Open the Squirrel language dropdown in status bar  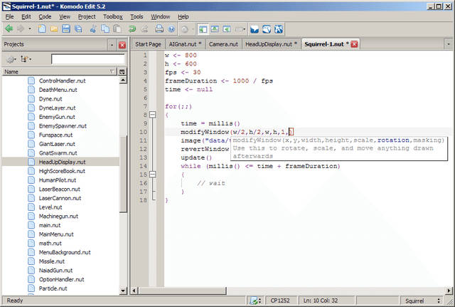click(419, 301)
